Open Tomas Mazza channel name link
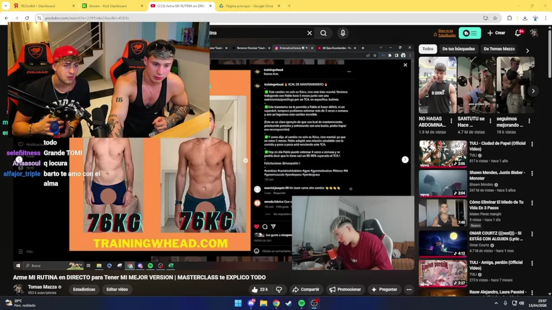The image size is (552, 310). click(x=42, y=287)
